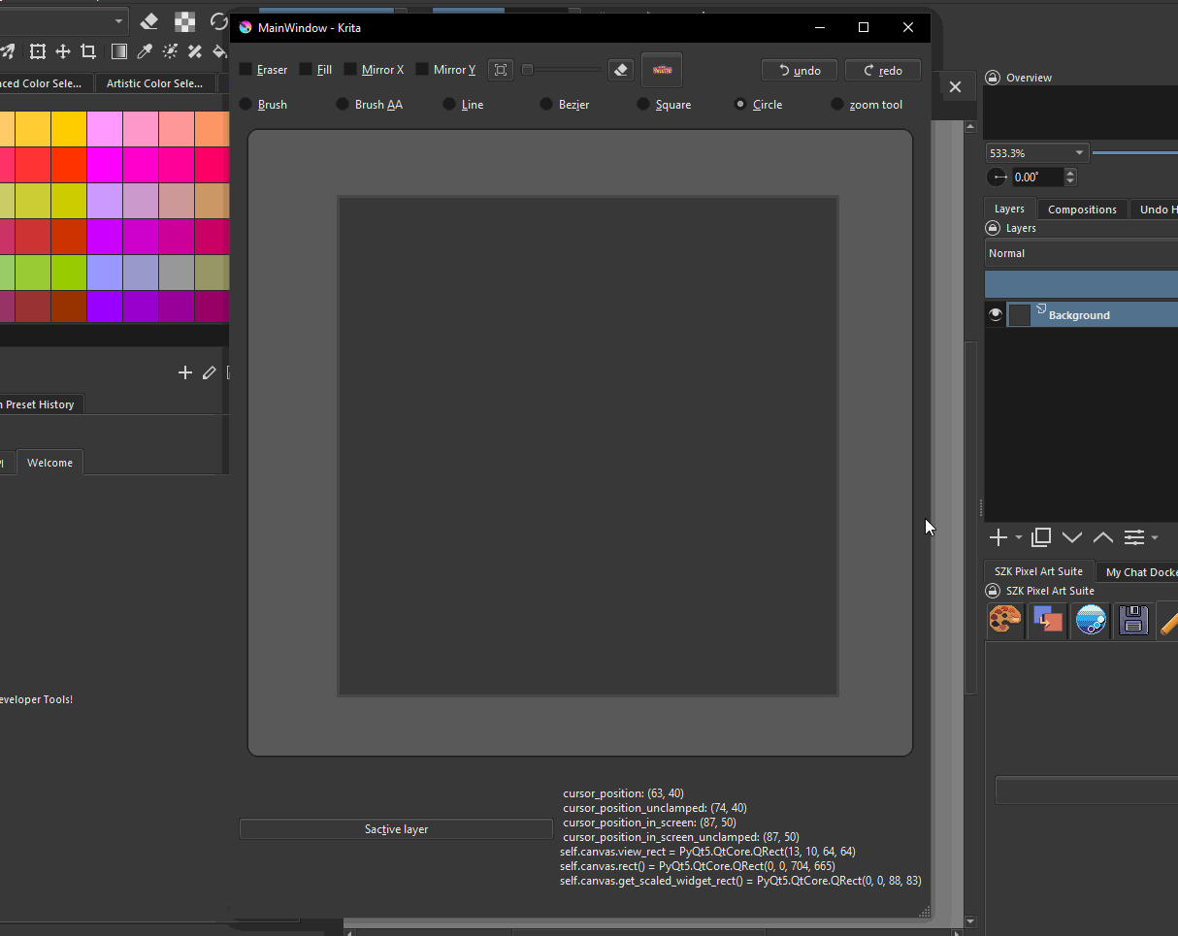The width and height of the screenshot is (1178, 936).
Task: Click the eraser icon in Krita's main toolbar
Action: 148,21
